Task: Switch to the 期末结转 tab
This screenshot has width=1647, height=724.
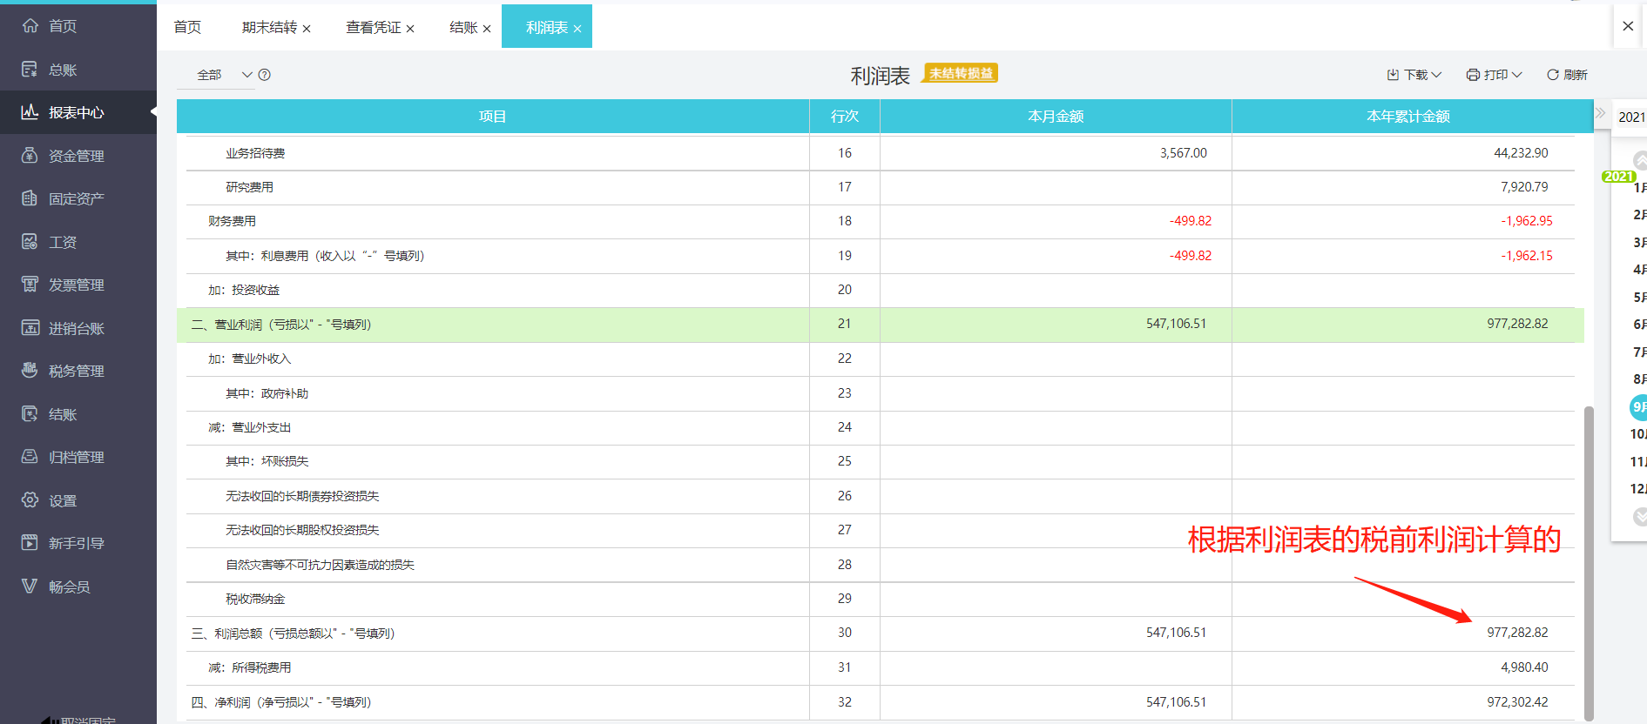Action: [269, 28]
